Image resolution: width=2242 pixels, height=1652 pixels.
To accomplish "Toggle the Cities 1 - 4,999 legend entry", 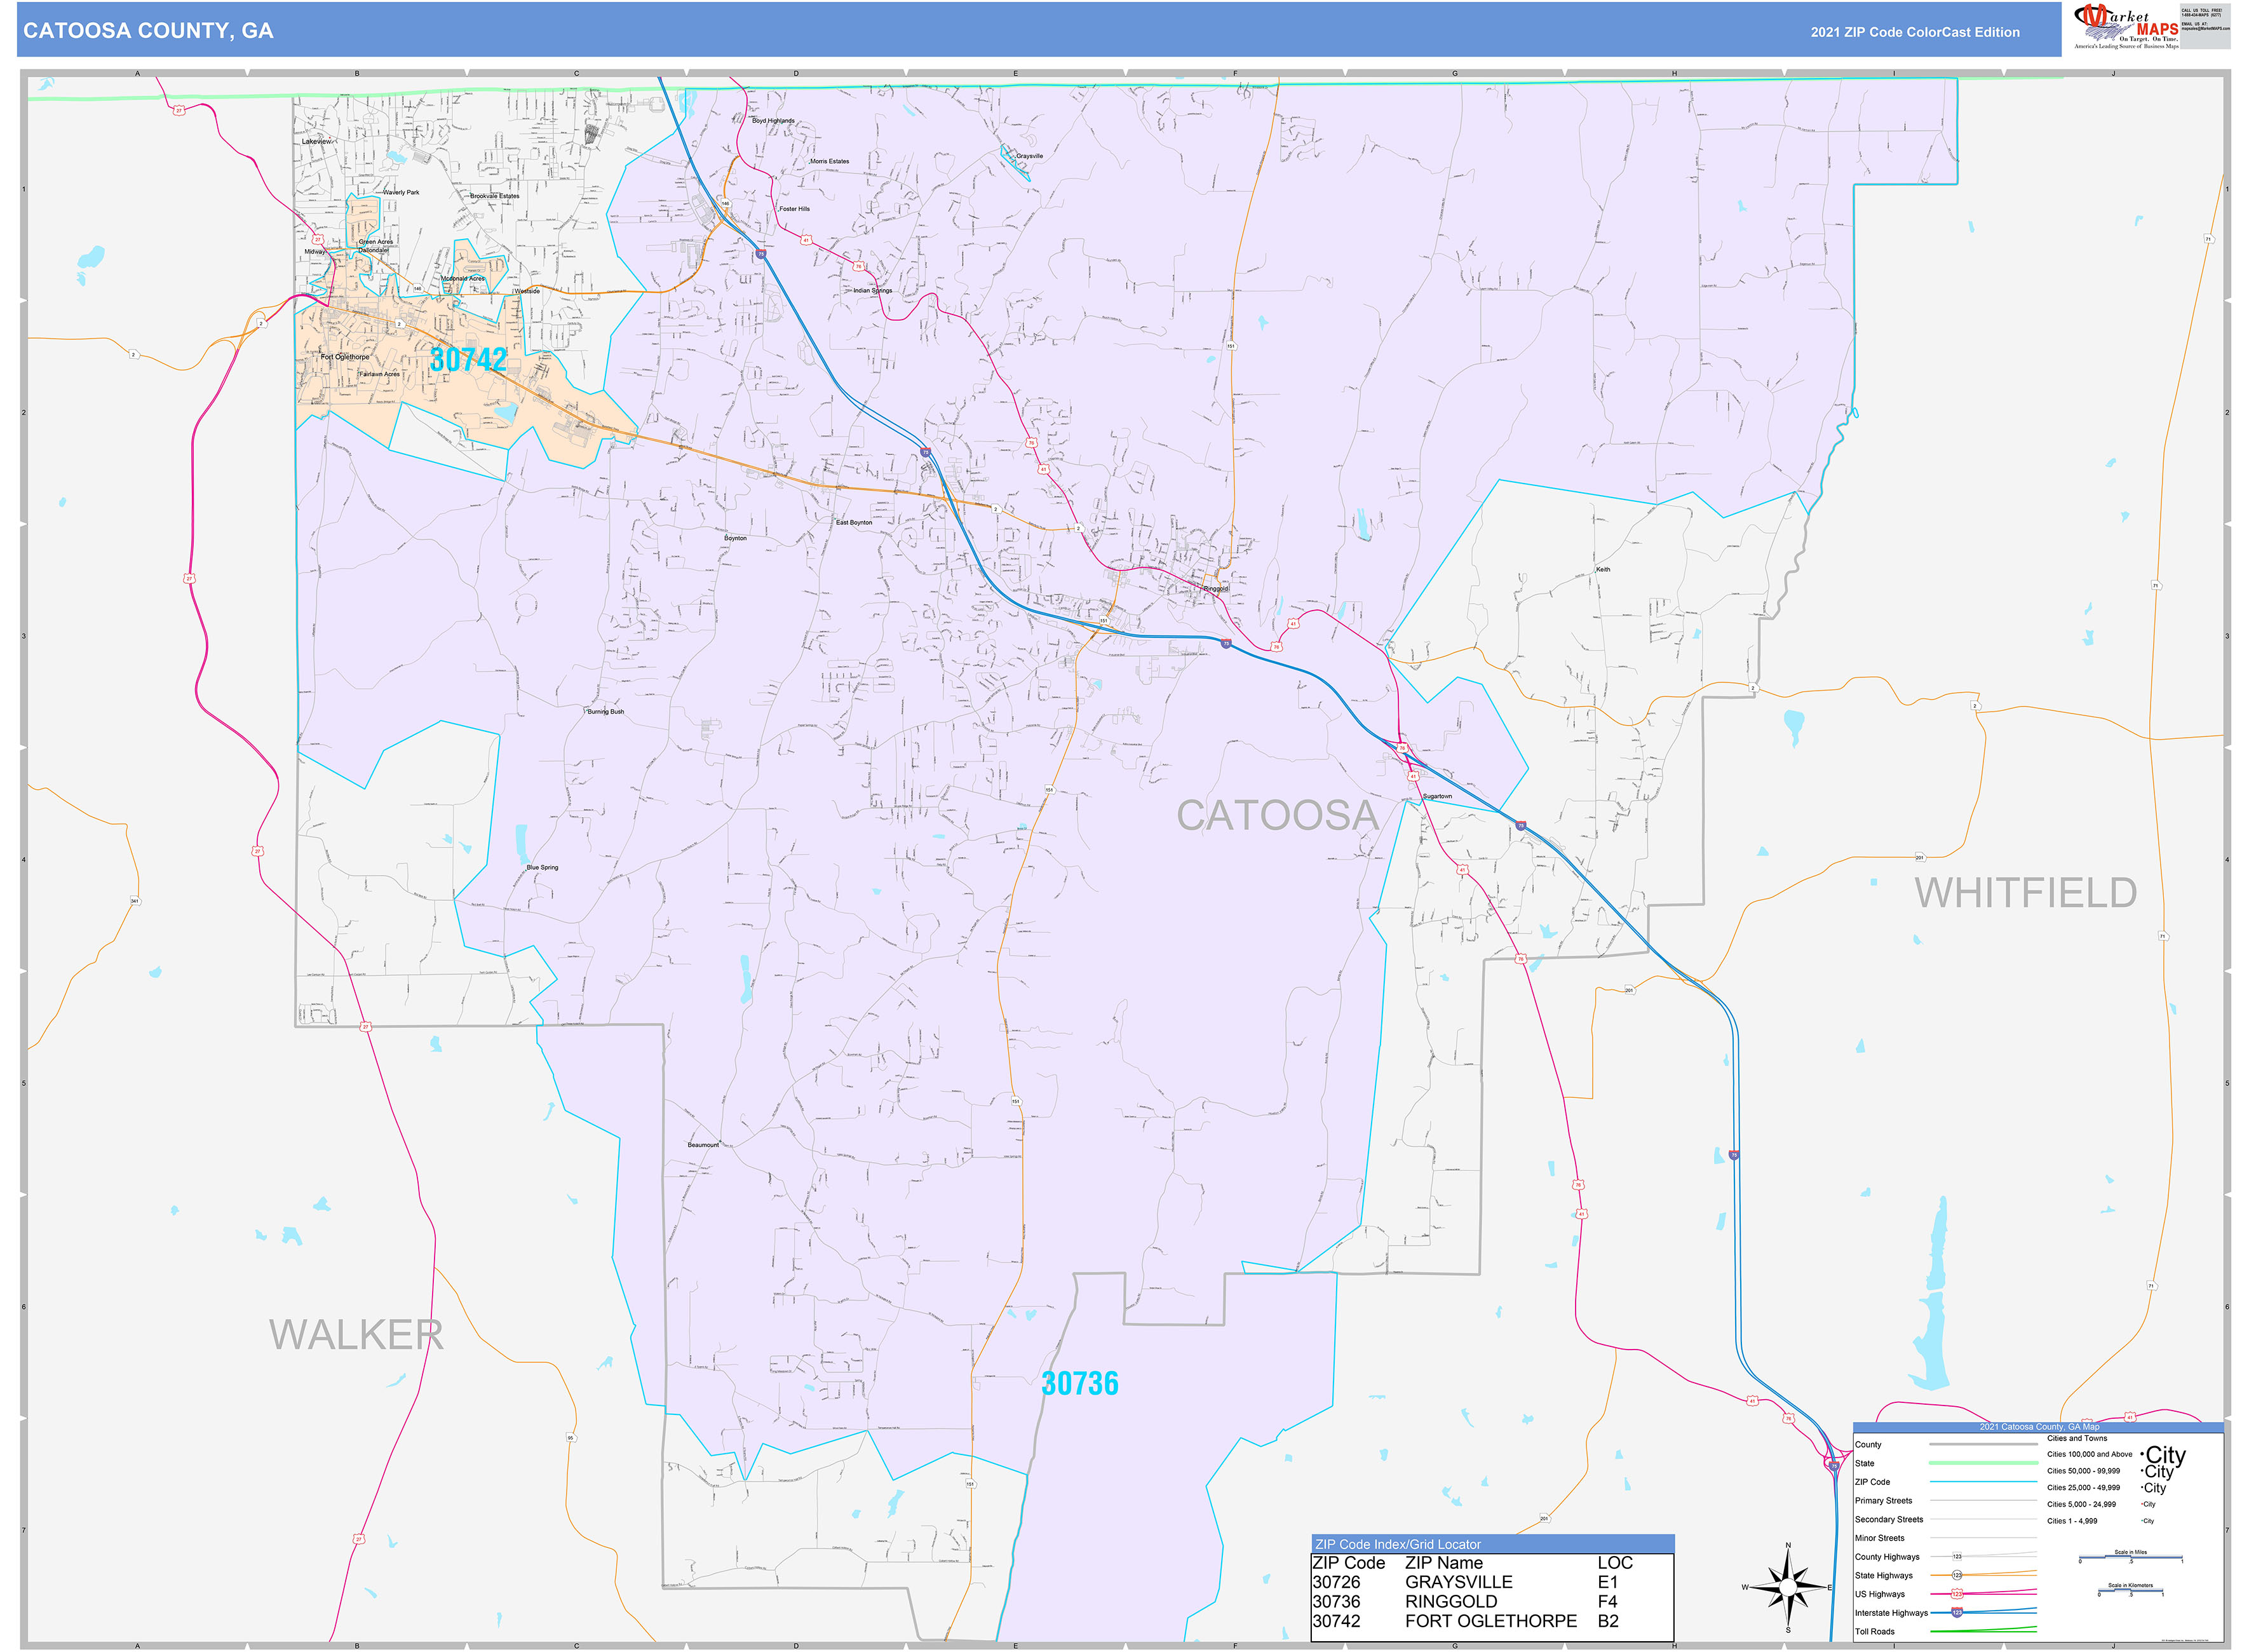I will (x=2072, y=1521).
